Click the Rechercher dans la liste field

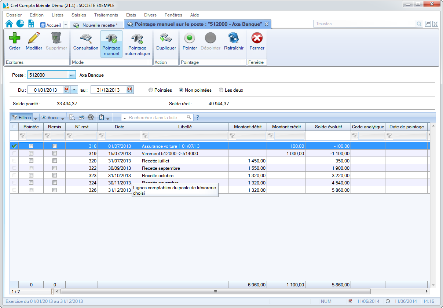pos(158,118)
